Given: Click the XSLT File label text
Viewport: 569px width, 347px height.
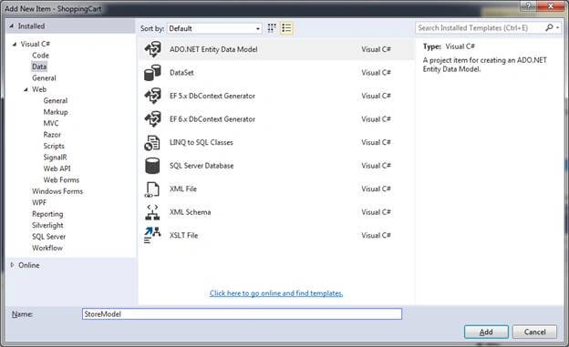Looking at the screenshot, I should coord(183,235).
